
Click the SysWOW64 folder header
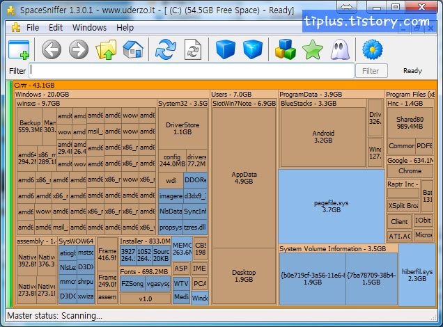77,241
